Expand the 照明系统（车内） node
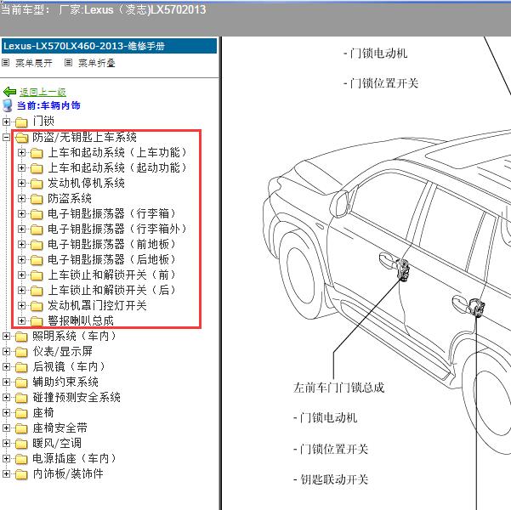 [6, 337]
